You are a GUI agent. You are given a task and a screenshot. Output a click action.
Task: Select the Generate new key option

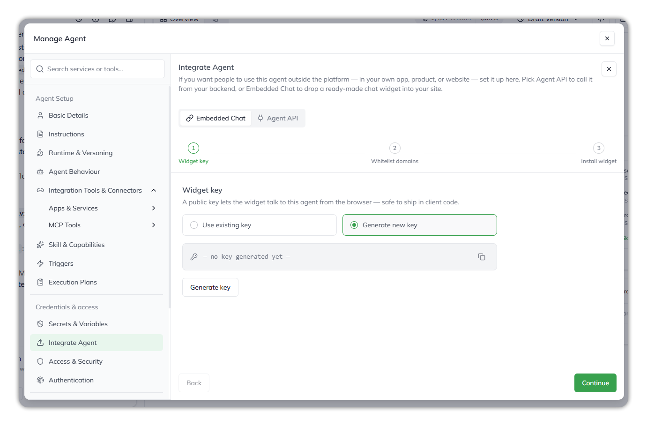[x=420, y=225]
